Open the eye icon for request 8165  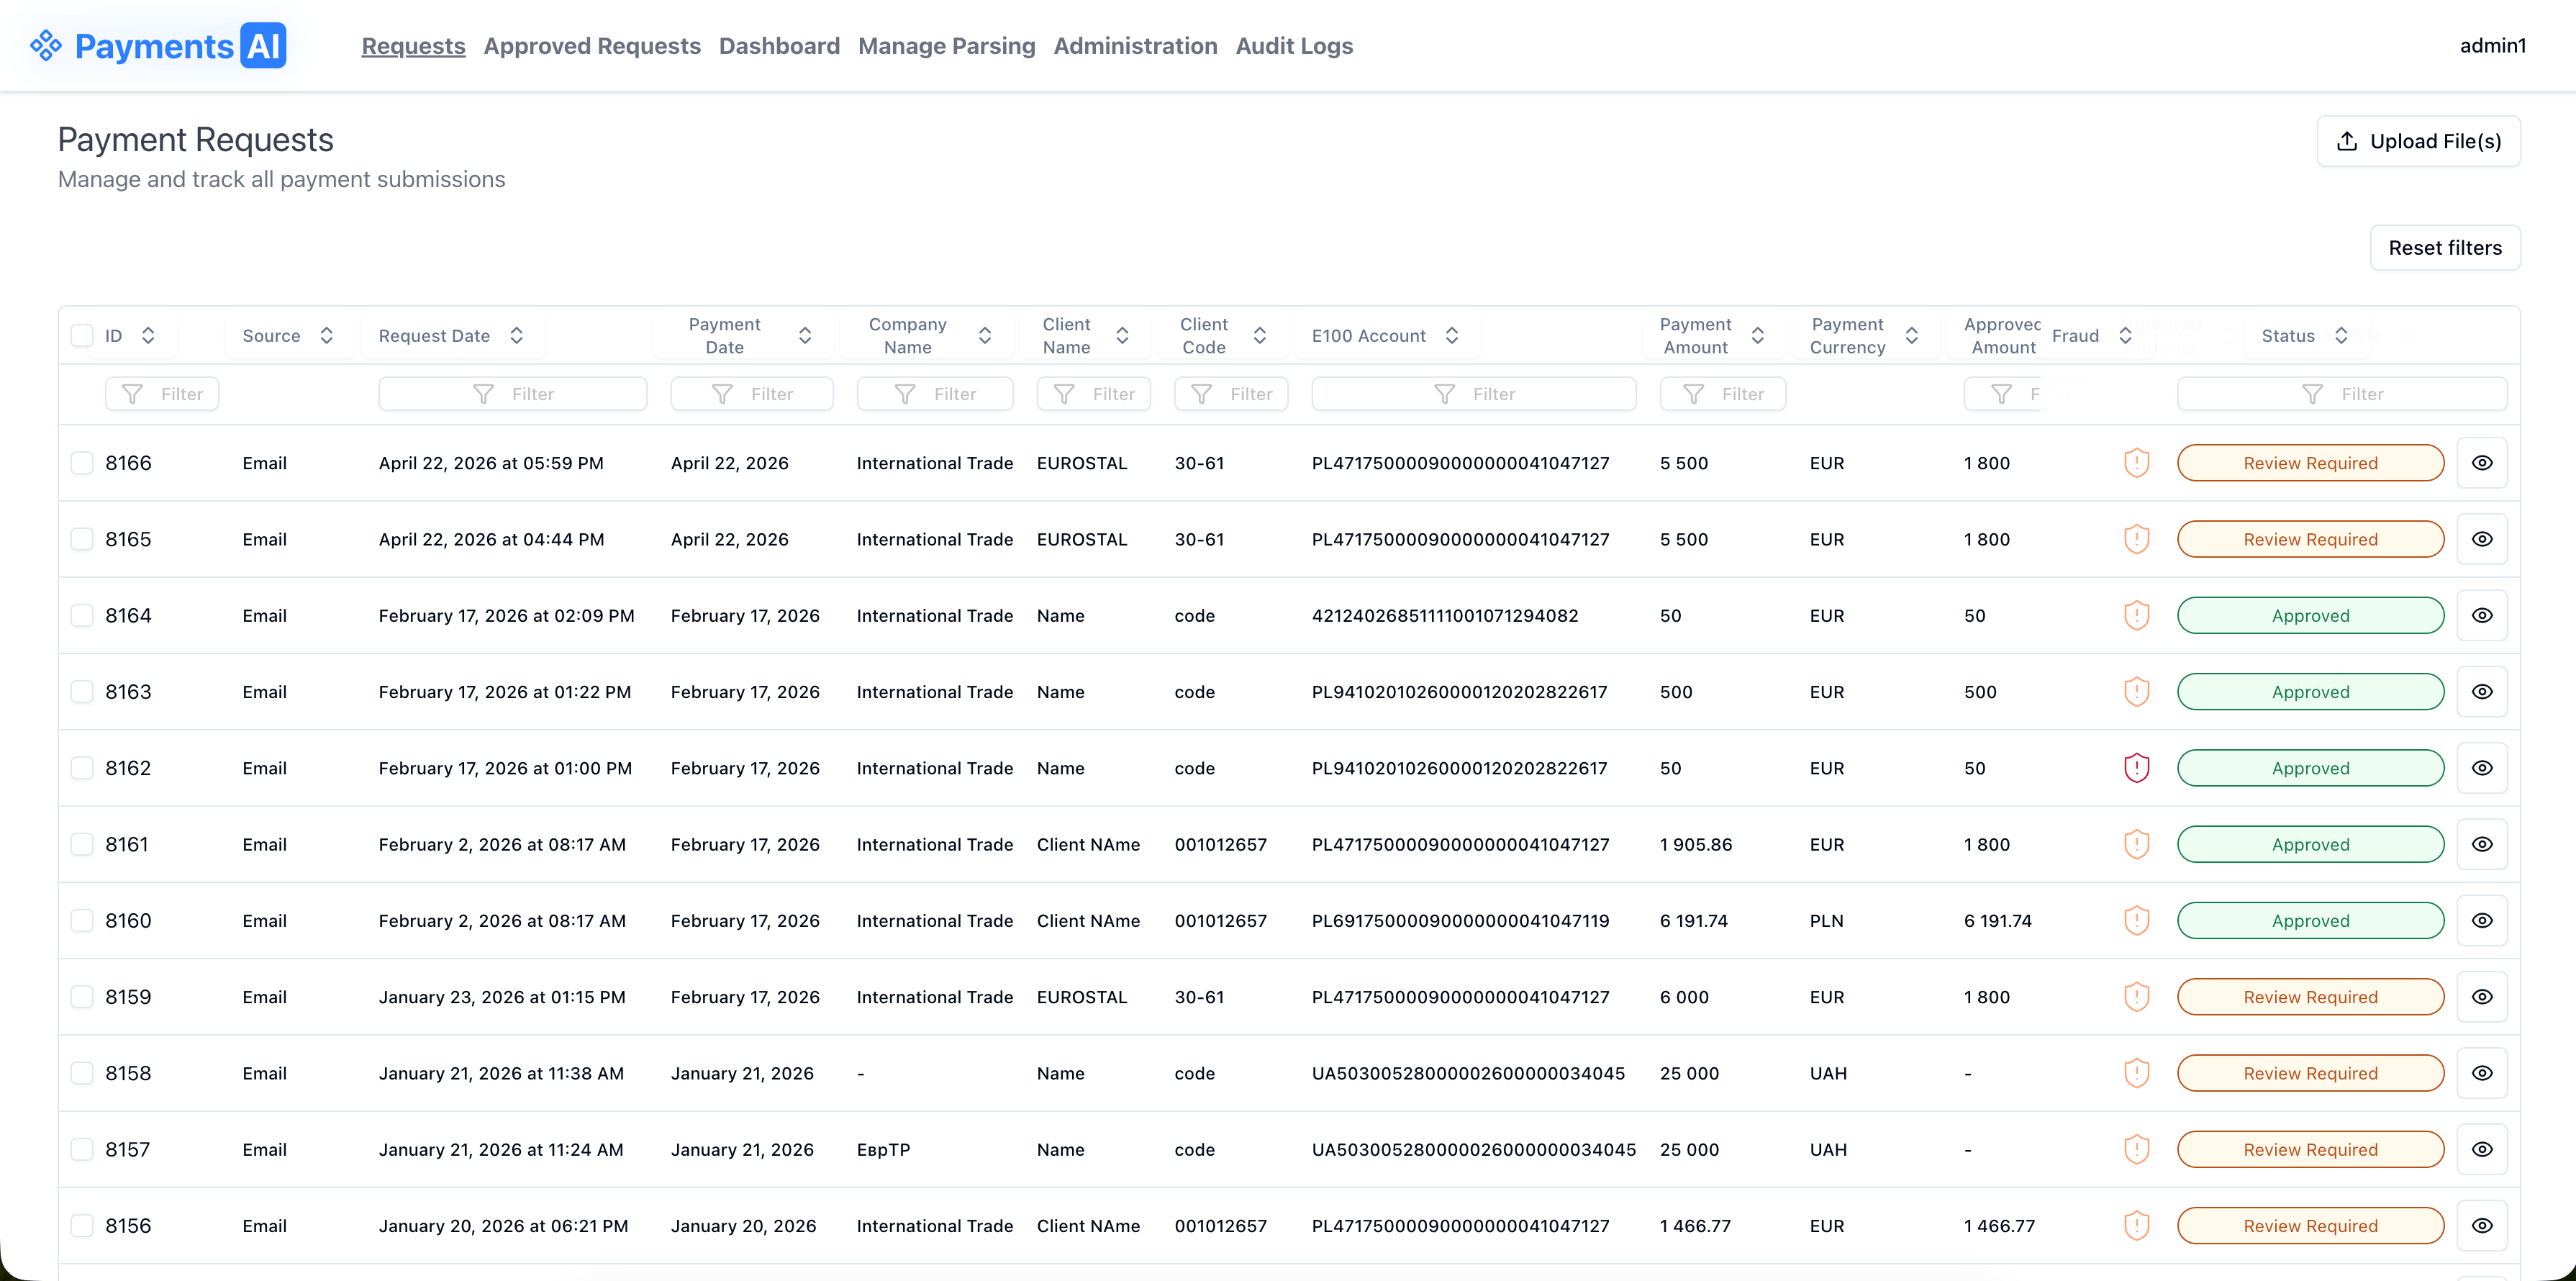click(2482, 539)
